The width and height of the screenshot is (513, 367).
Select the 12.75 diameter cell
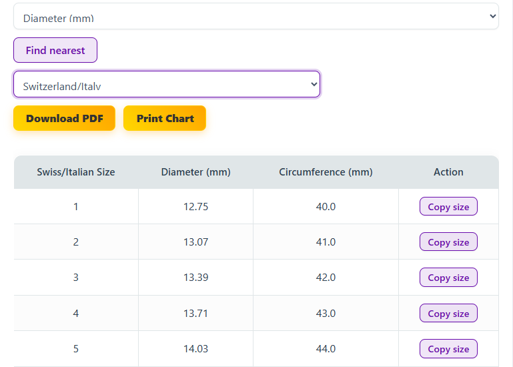click(x=195, y=207)
